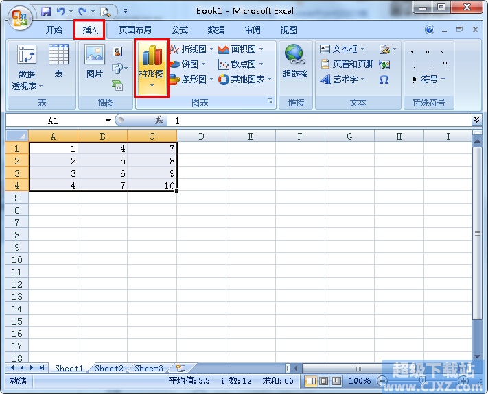Open the 艺术字 WordArt gallery
The height and width of the screenshot is (394, 488).
click(342, 79)
